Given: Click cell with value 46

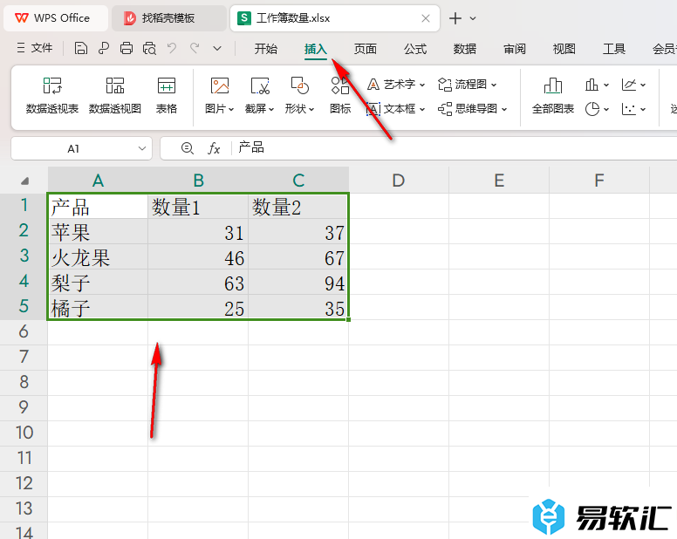Looking at the screenshot, I should pyautogui.click(x=198, y=257).
